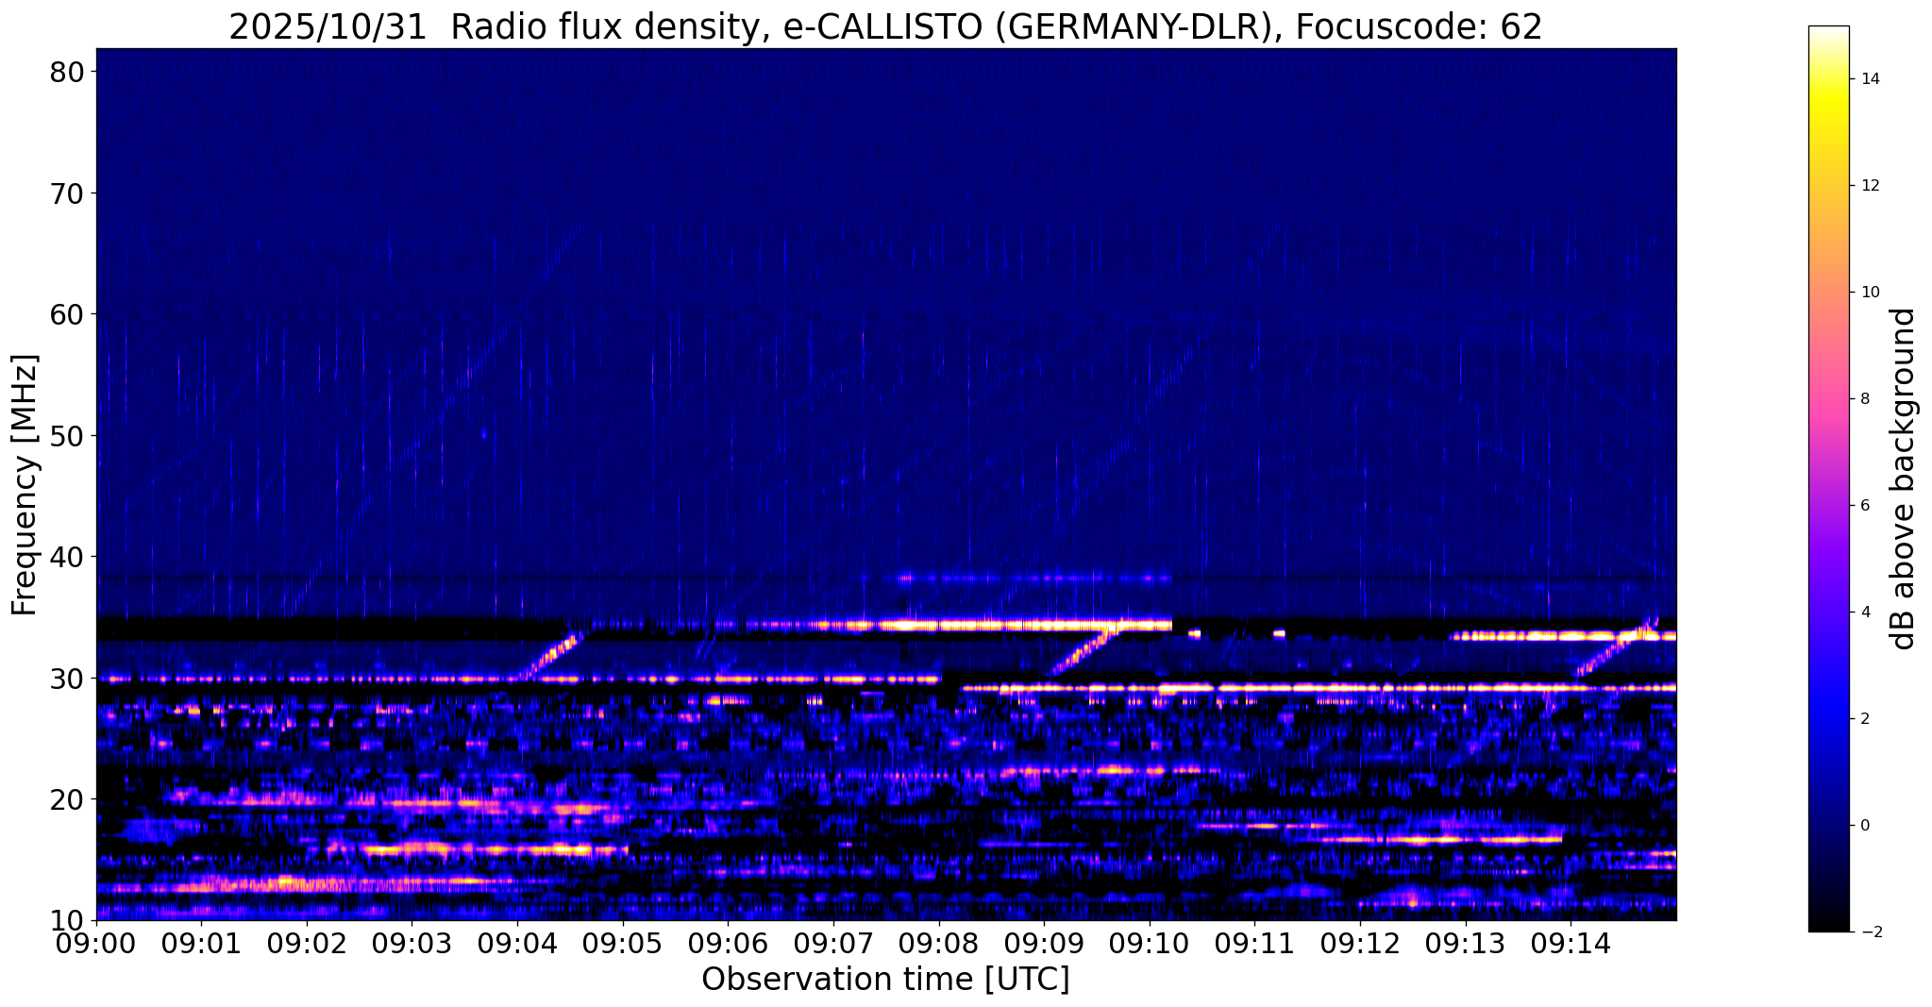Click the 09:02 time tick label
The height and width of the screenshot is (1007, 1932).
coord(307,943)
